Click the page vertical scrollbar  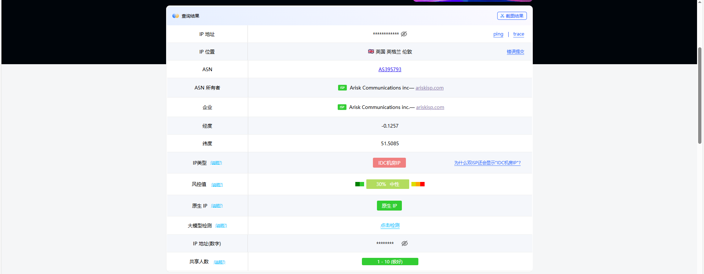[700, 95]
